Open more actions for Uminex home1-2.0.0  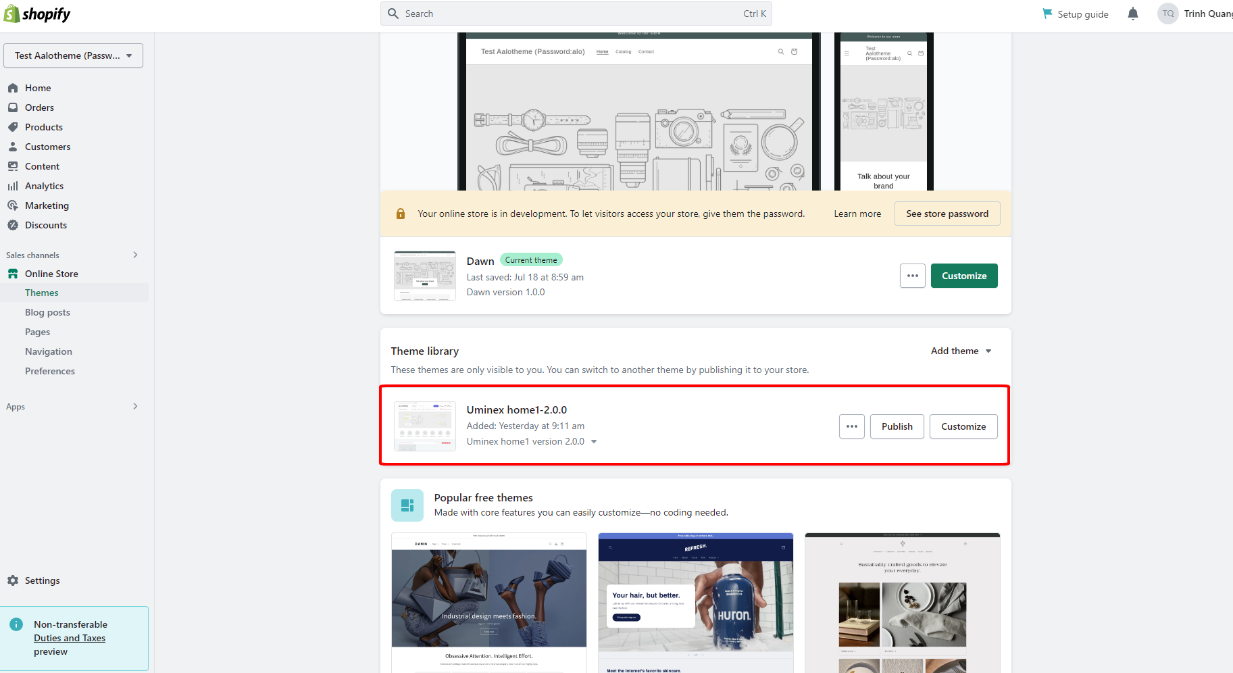pos(852,426)
